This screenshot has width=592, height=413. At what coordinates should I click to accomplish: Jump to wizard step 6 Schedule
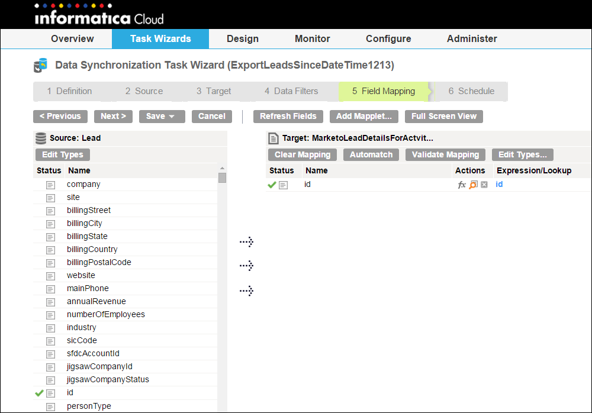471,91
